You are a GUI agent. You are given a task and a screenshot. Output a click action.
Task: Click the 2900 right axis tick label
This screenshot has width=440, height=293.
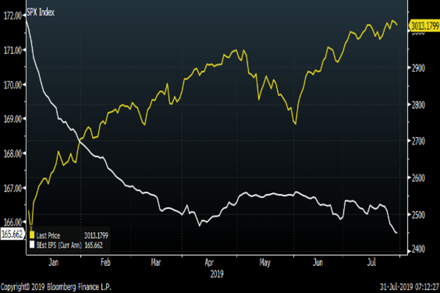click(x=416, y=68)
